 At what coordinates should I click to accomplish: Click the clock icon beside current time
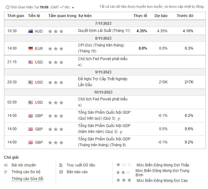[7, 7]
